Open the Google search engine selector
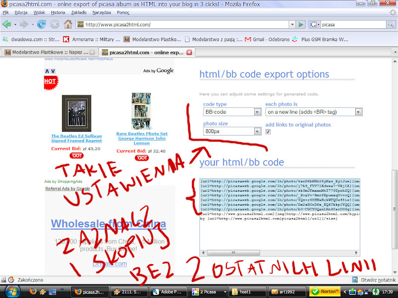The width and height of the screenshot is (398, 298). [x=314, y=24]
